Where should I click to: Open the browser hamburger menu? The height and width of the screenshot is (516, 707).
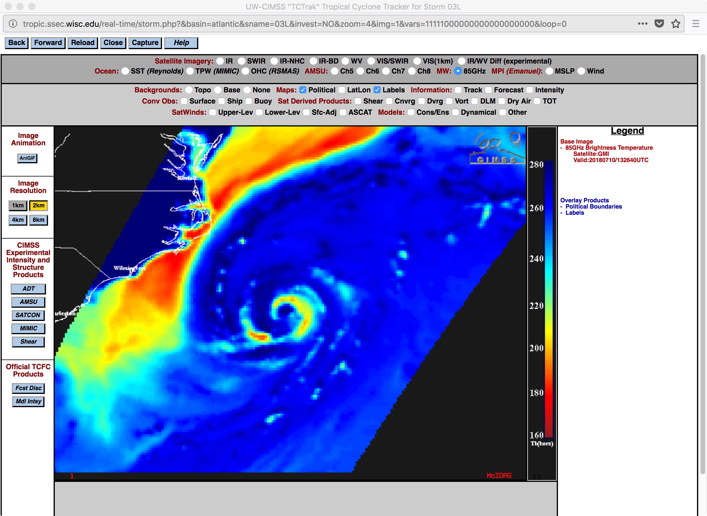[696, 24]
